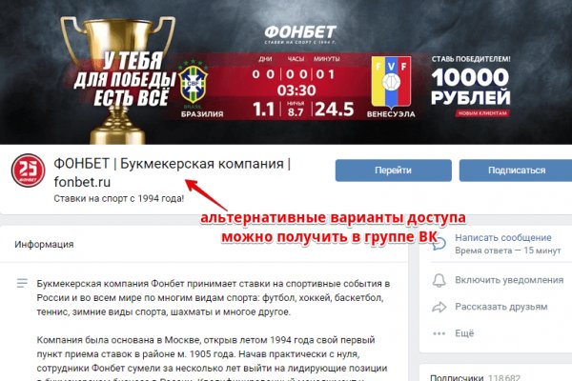Click the description lines icon
This screenshot has width=572, height=381.
click(x=22, y=283)
